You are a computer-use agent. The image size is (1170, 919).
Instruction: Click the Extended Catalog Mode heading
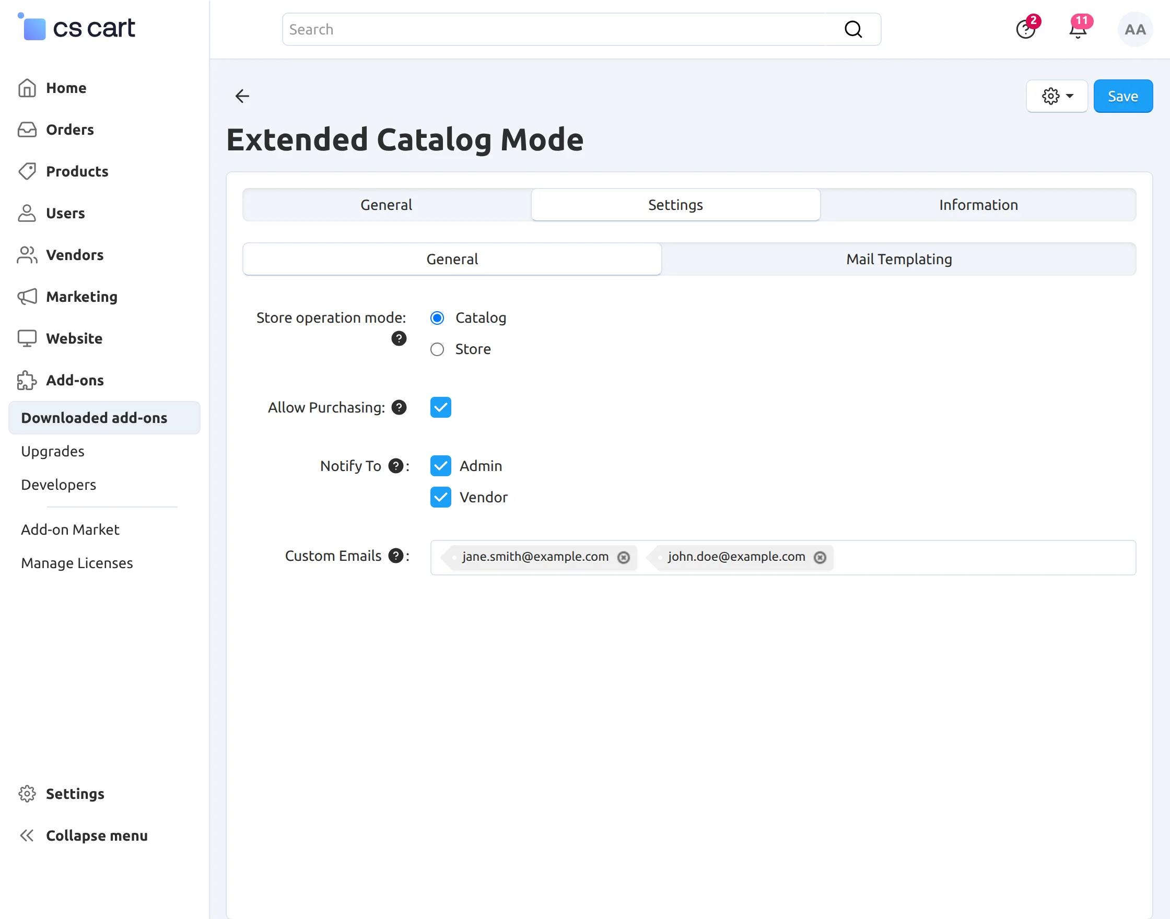(405, 140)
